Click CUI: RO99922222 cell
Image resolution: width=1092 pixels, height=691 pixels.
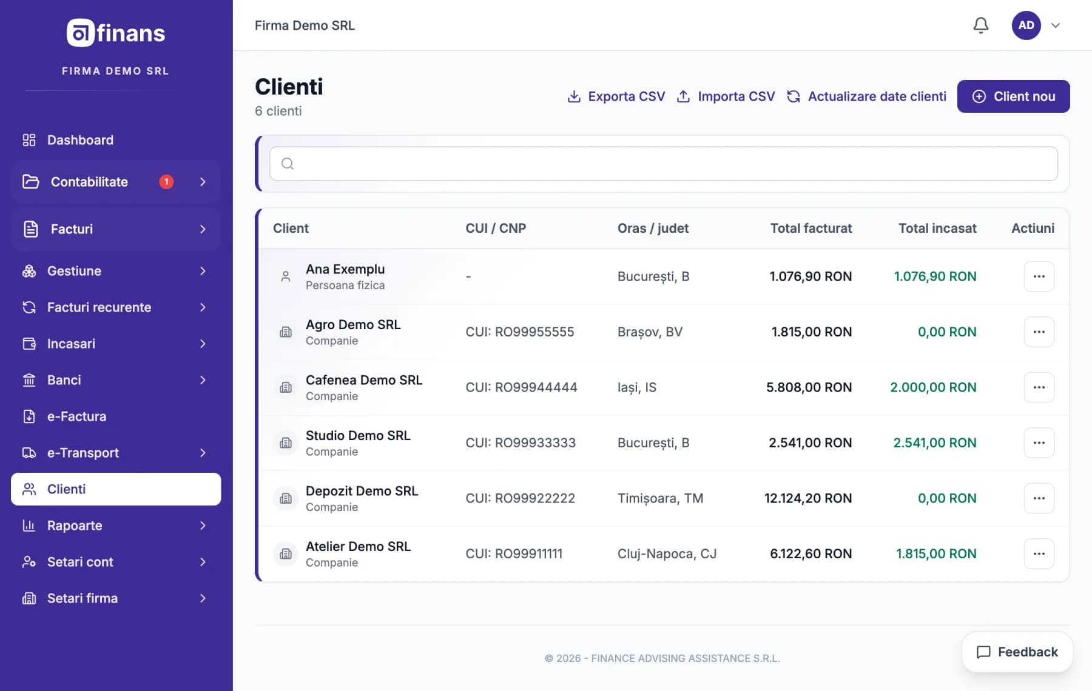[x=520, y=498]
